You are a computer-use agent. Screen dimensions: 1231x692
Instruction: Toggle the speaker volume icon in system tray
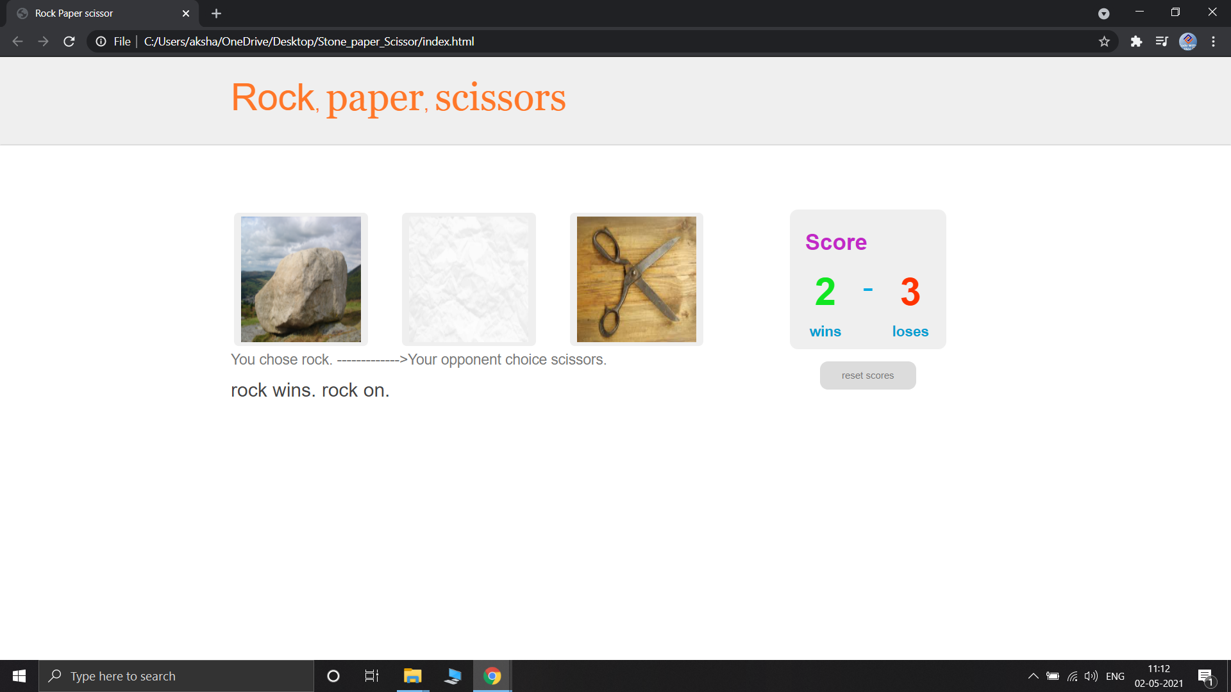(x=1091, y=676)
